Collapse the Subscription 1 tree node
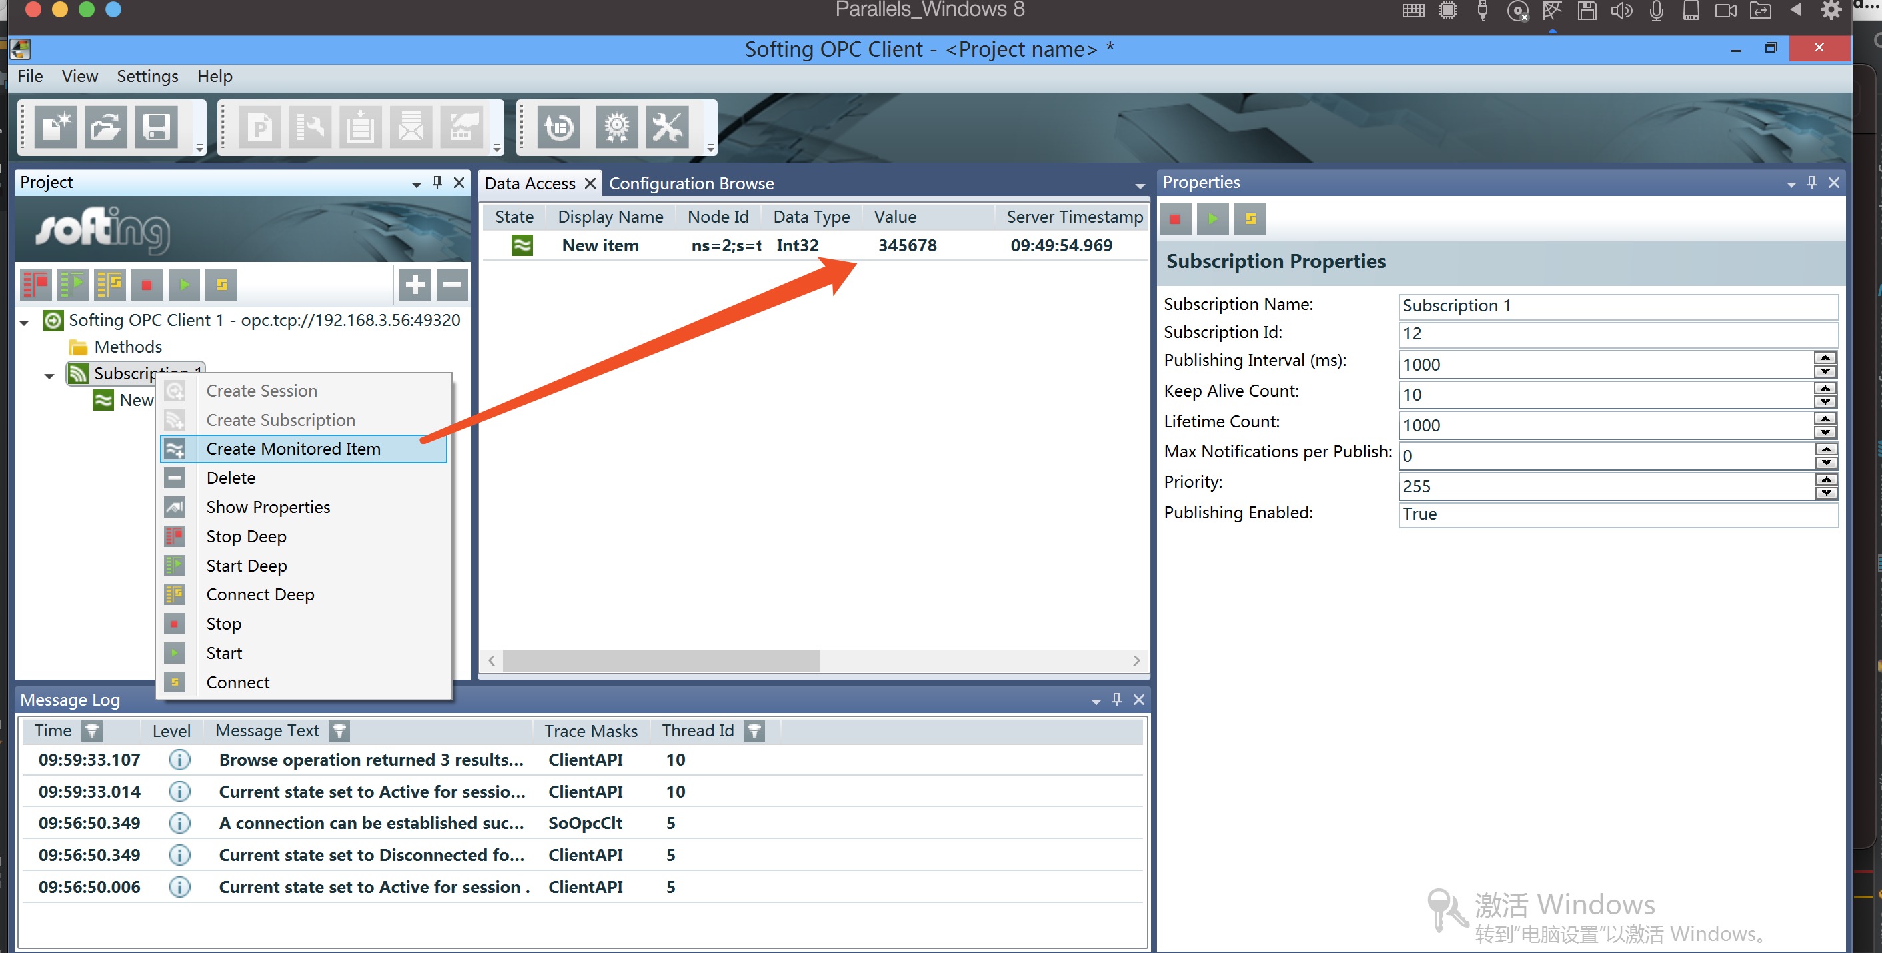 click(x=49, y=376)
